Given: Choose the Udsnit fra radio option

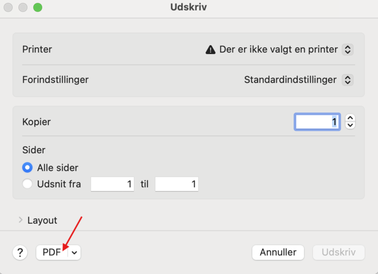Looking at the screenshot, I should [x=27, y=184].
